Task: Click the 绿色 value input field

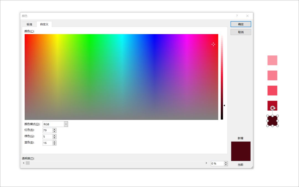Action: (47, 137)
